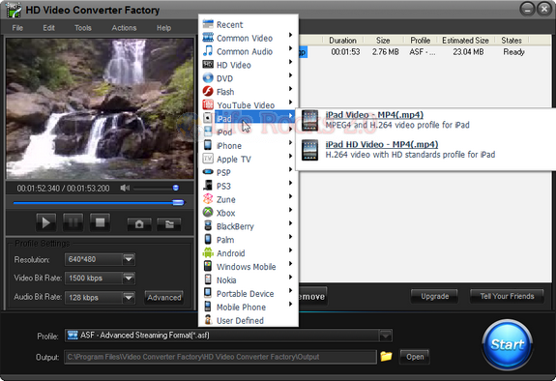Open the Profile format dropdown arrow
556x381 pixels.
[386, 336]
